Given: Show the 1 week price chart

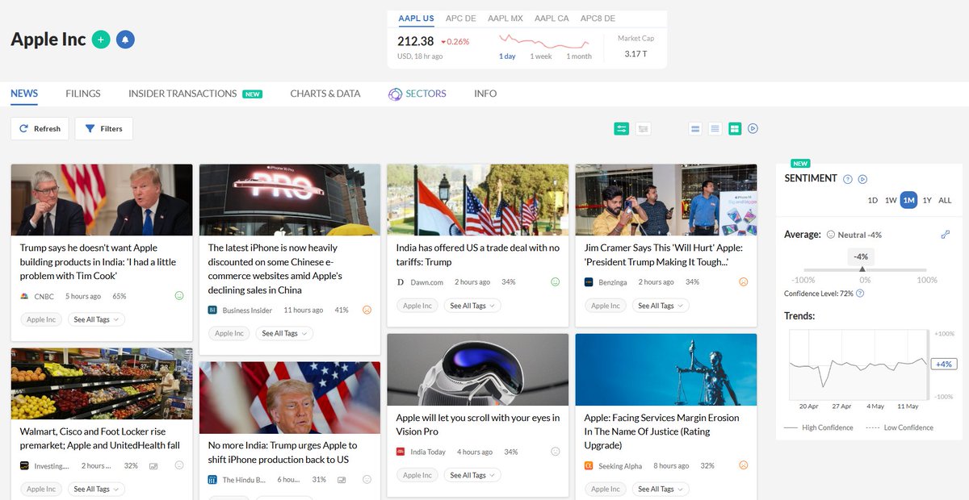Looking at the screenshot, I should click(541, 56).
